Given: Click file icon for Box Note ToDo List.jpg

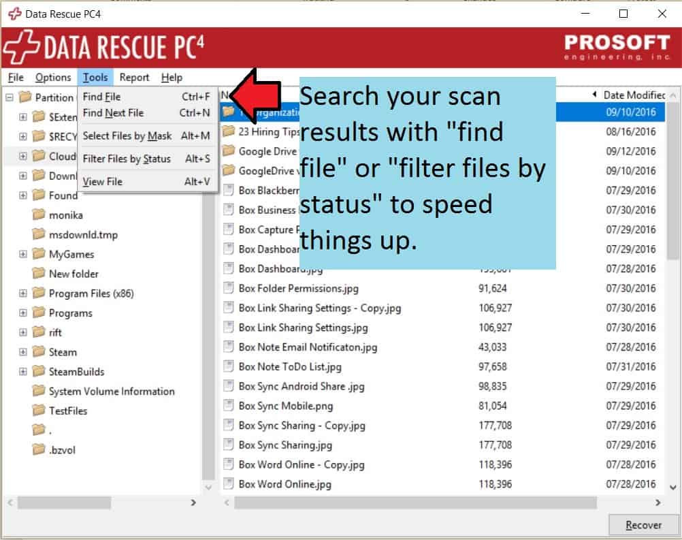Looking at the screenshot, I should pos(228,366).
